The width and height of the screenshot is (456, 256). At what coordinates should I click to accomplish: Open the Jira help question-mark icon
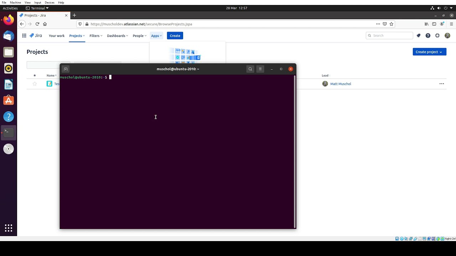click(x=428, y=36)
